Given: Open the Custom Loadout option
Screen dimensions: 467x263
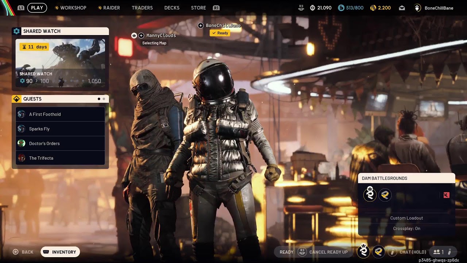Looking at the screenshot, I should [406, 218].
